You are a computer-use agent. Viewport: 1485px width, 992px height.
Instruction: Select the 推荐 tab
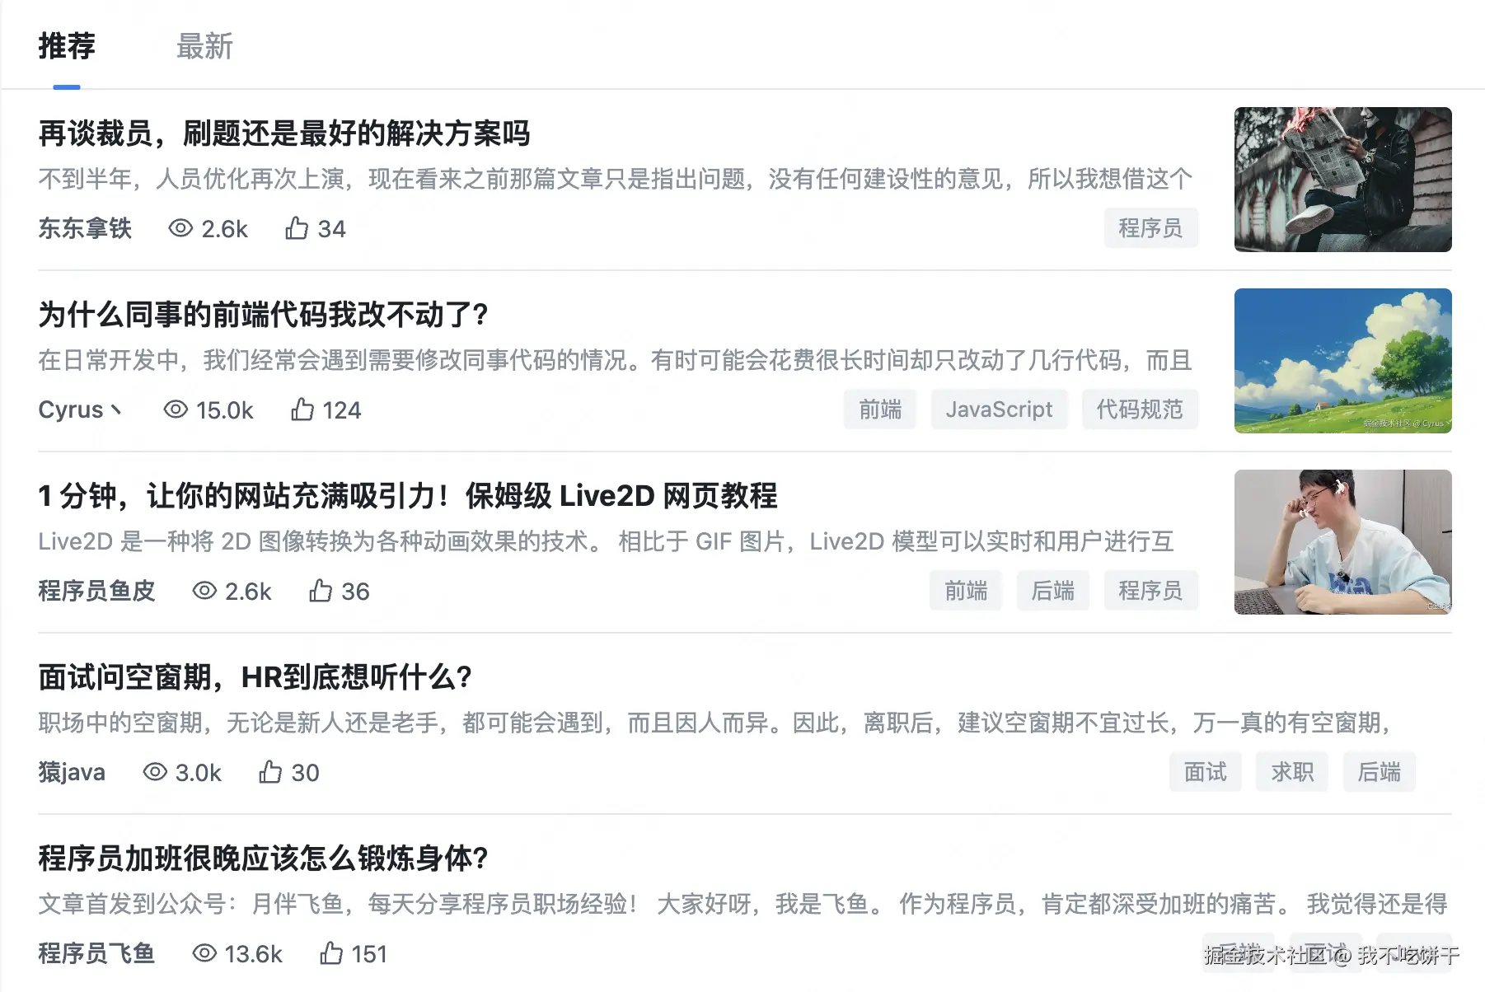67,46
